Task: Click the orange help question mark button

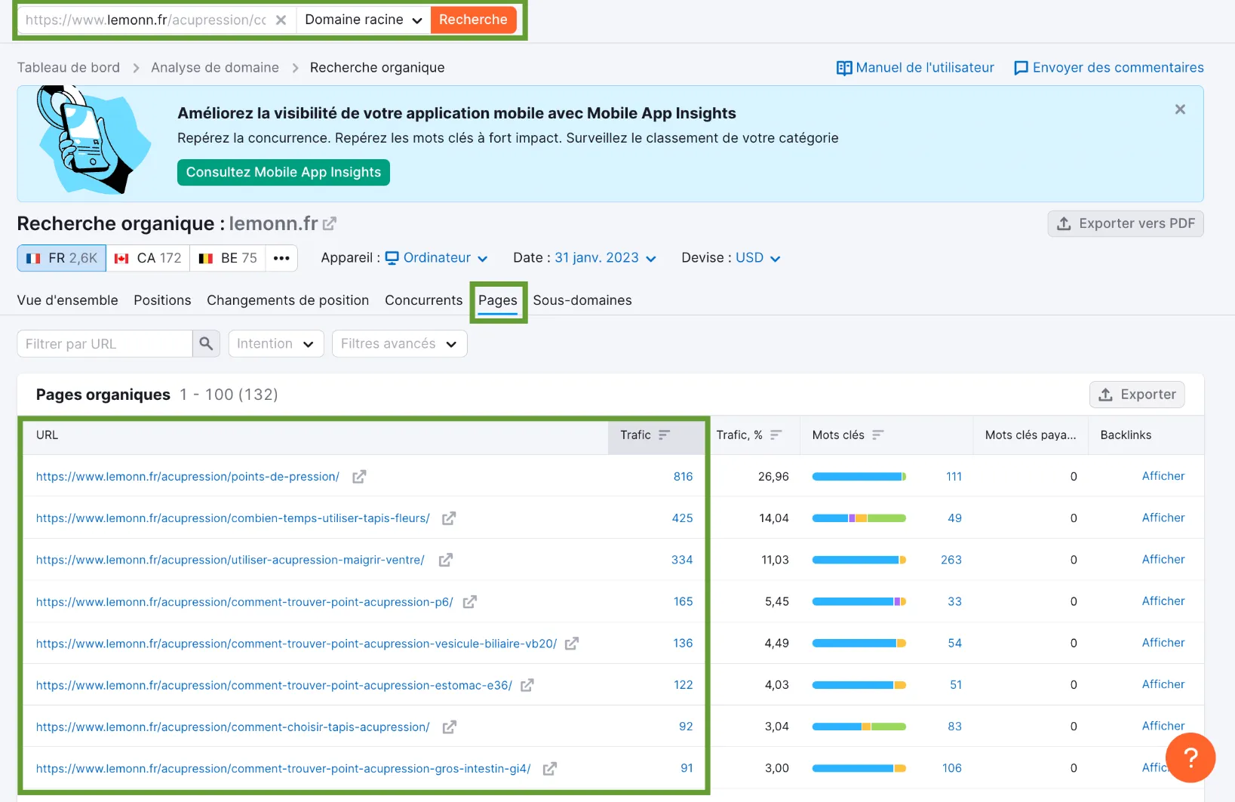Action: (1190, 757)
